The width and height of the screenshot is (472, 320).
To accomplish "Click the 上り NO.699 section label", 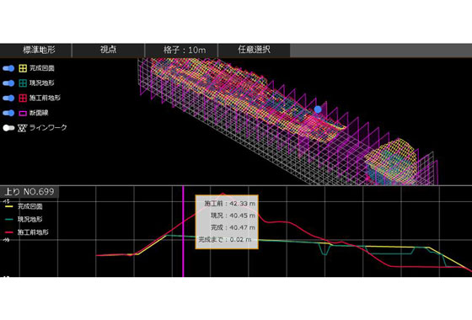I will click(29, 192).
